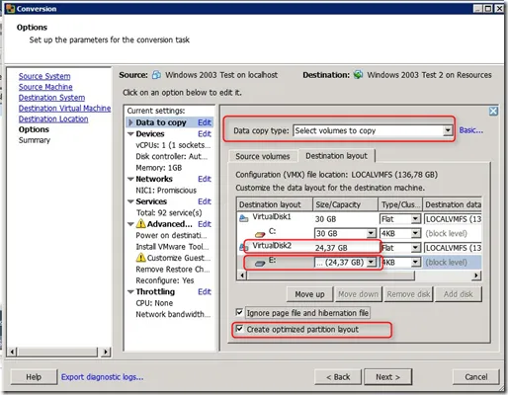
Task: Go to Source Machine step
Action: (45, 87)
